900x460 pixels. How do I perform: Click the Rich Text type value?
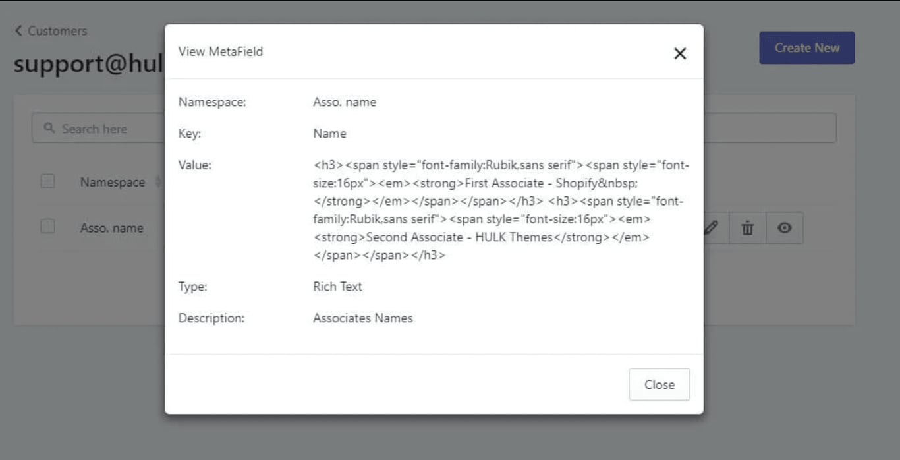[x=337, y=287]
